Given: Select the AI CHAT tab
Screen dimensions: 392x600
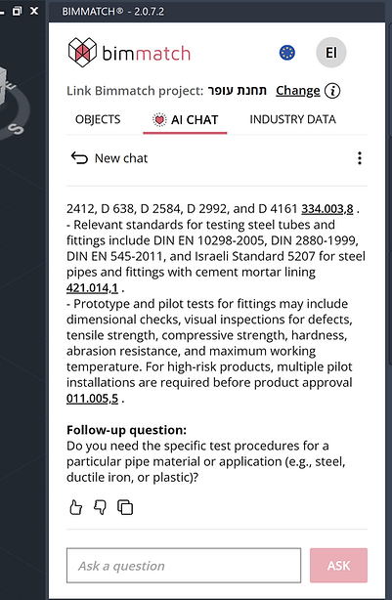Looking at the screenshot, I should tap(186, 120).
